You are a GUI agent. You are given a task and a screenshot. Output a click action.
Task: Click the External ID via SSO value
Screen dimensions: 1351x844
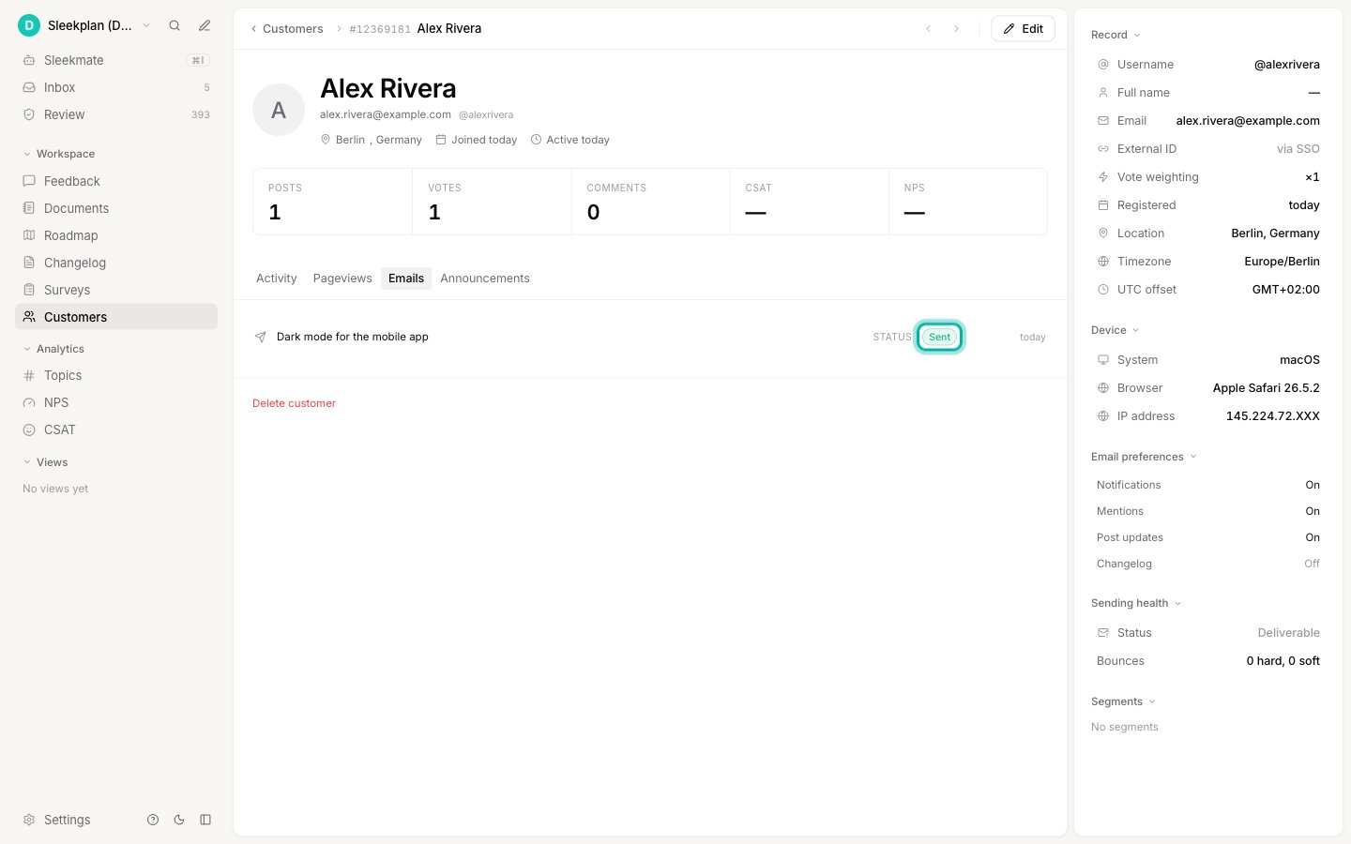[x=1298, y=149]
